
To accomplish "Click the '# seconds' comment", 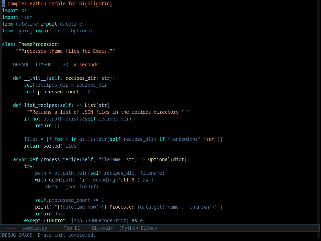I will click(86, 65).
